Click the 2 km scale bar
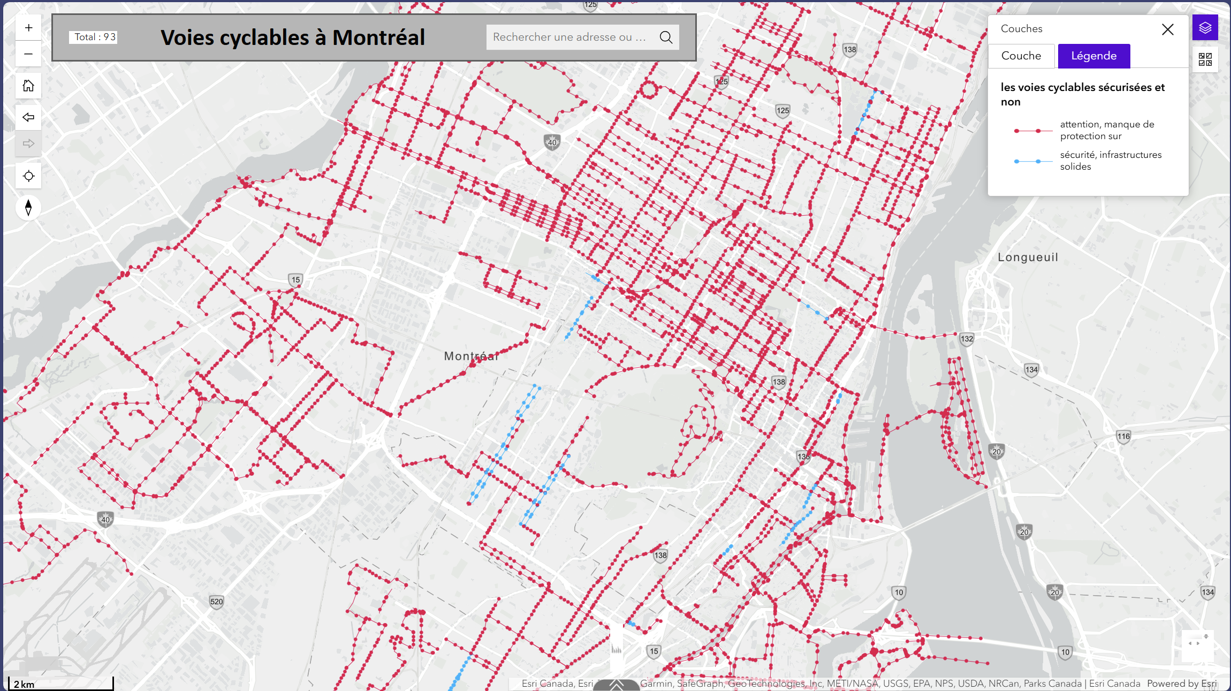The width and height of the screenshot is (1231, 691). pyautogui.click(x=59, y=684)
